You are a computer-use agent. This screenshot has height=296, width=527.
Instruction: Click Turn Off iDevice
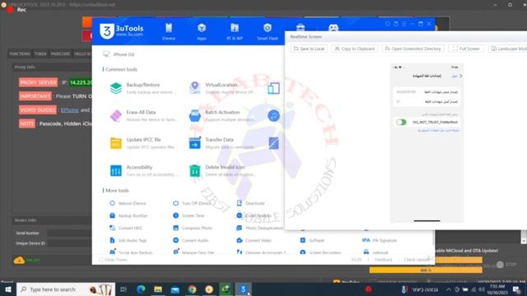192,203
